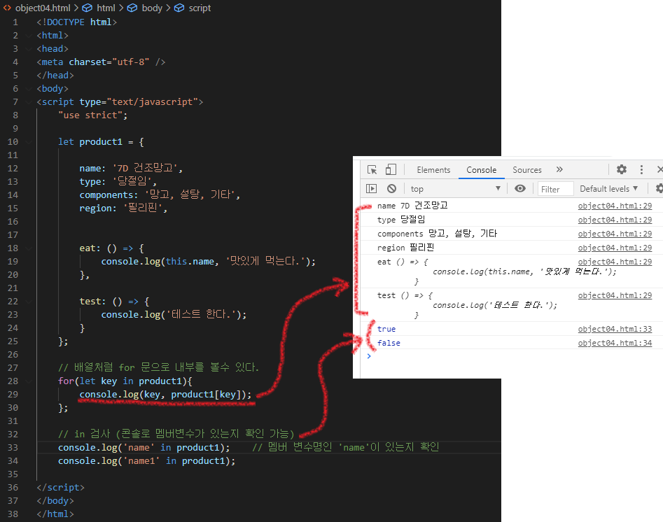Click console.log('name1' in product1) on line 34

click(x=147, y=461)
